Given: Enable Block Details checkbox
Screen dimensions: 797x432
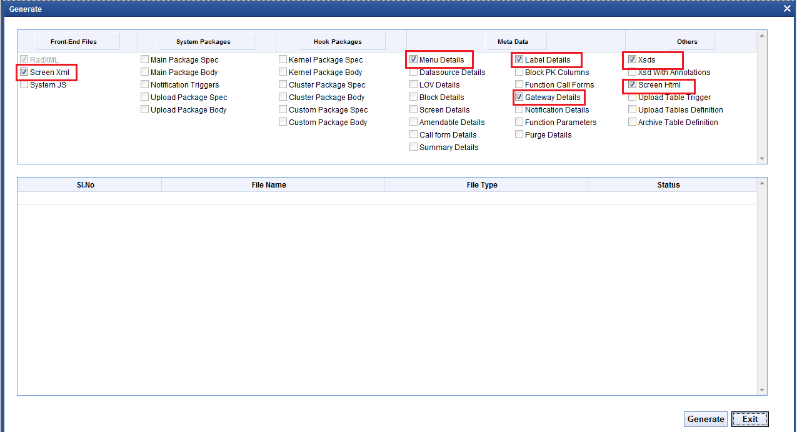Looking at the screenshot, I should (414, 98).
